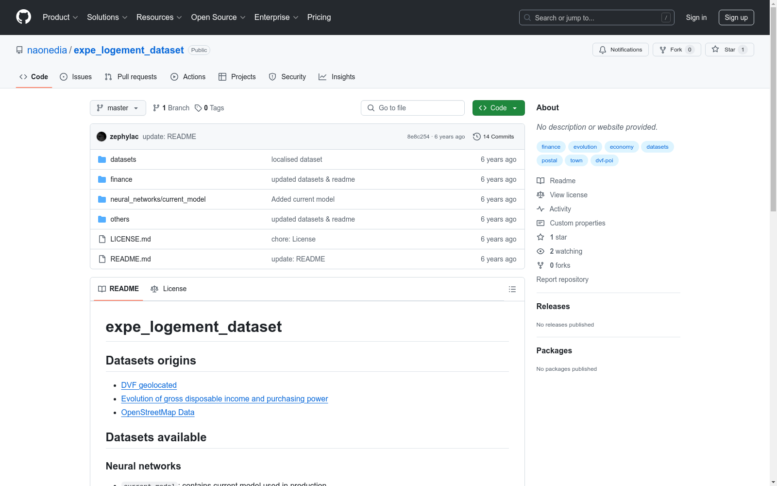Click the neural_networks folder icon

[102, 199]
